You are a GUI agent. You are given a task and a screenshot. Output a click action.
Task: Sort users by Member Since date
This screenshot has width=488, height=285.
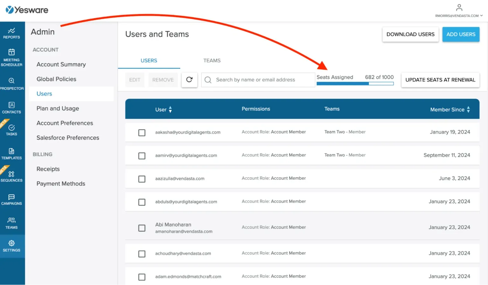[468, 109]
